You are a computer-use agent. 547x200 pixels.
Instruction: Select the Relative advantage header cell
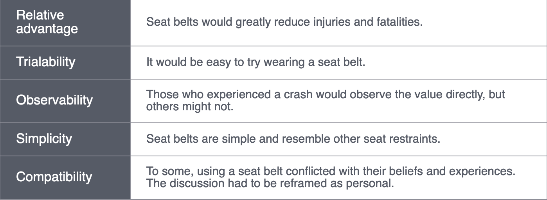(65, 23)
